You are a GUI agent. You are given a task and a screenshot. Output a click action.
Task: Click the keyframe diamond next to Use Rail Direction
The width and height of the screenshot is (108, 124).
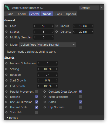(x=6, y=102)
